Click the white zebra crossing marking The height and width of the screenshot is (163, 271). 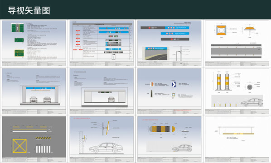coord(43,149)
